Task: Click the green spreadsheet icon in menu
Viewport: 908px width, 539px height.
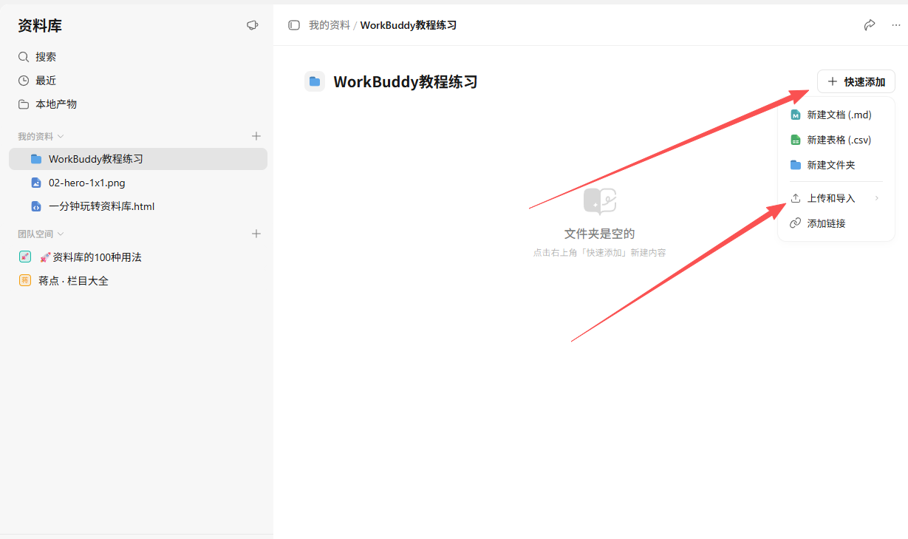Action: (x=796, y=140)
